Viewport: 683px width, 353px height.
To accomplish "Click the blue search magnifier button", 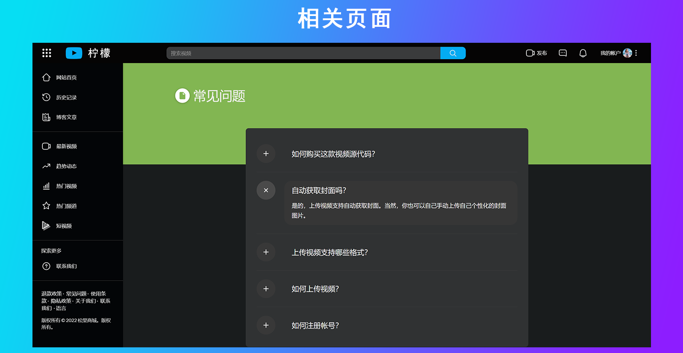I will [x=453, y=53].
